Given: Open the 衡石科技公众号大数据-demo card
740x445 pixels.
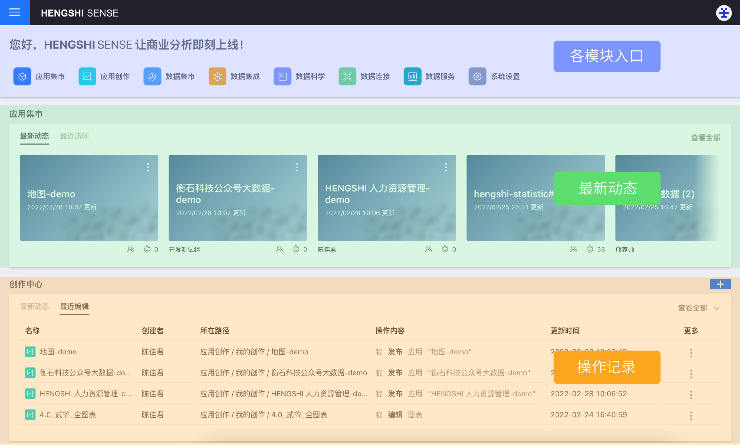Looking at the screenshot, I should pyautogui.click(x=238, y=198).
